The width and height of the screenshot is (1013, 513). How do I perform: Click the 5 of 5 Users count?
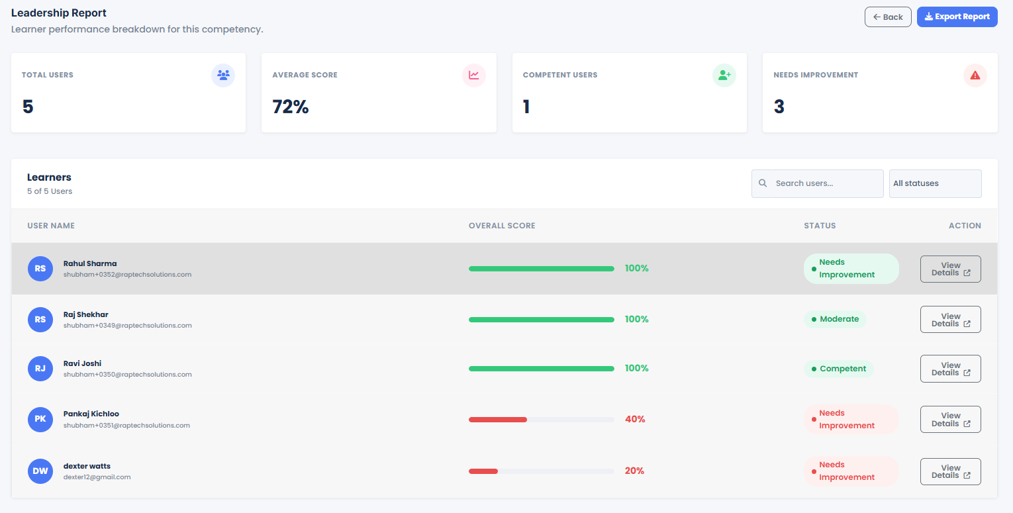point(50,191)
